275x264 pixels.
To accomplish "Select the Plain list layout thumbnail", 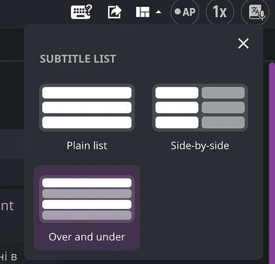I will pyautogui.click(x=87, y=108).
